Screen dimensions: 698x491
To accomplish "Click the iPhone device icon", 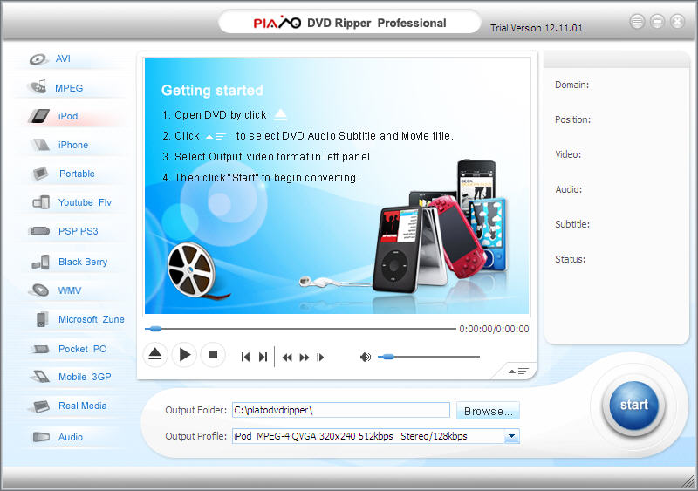I will pos(40,145).
